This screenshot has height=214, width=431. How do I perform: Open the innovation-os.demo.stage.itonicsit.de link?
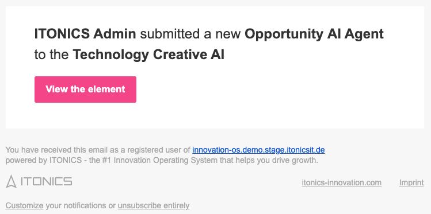[x=258, y=150]
